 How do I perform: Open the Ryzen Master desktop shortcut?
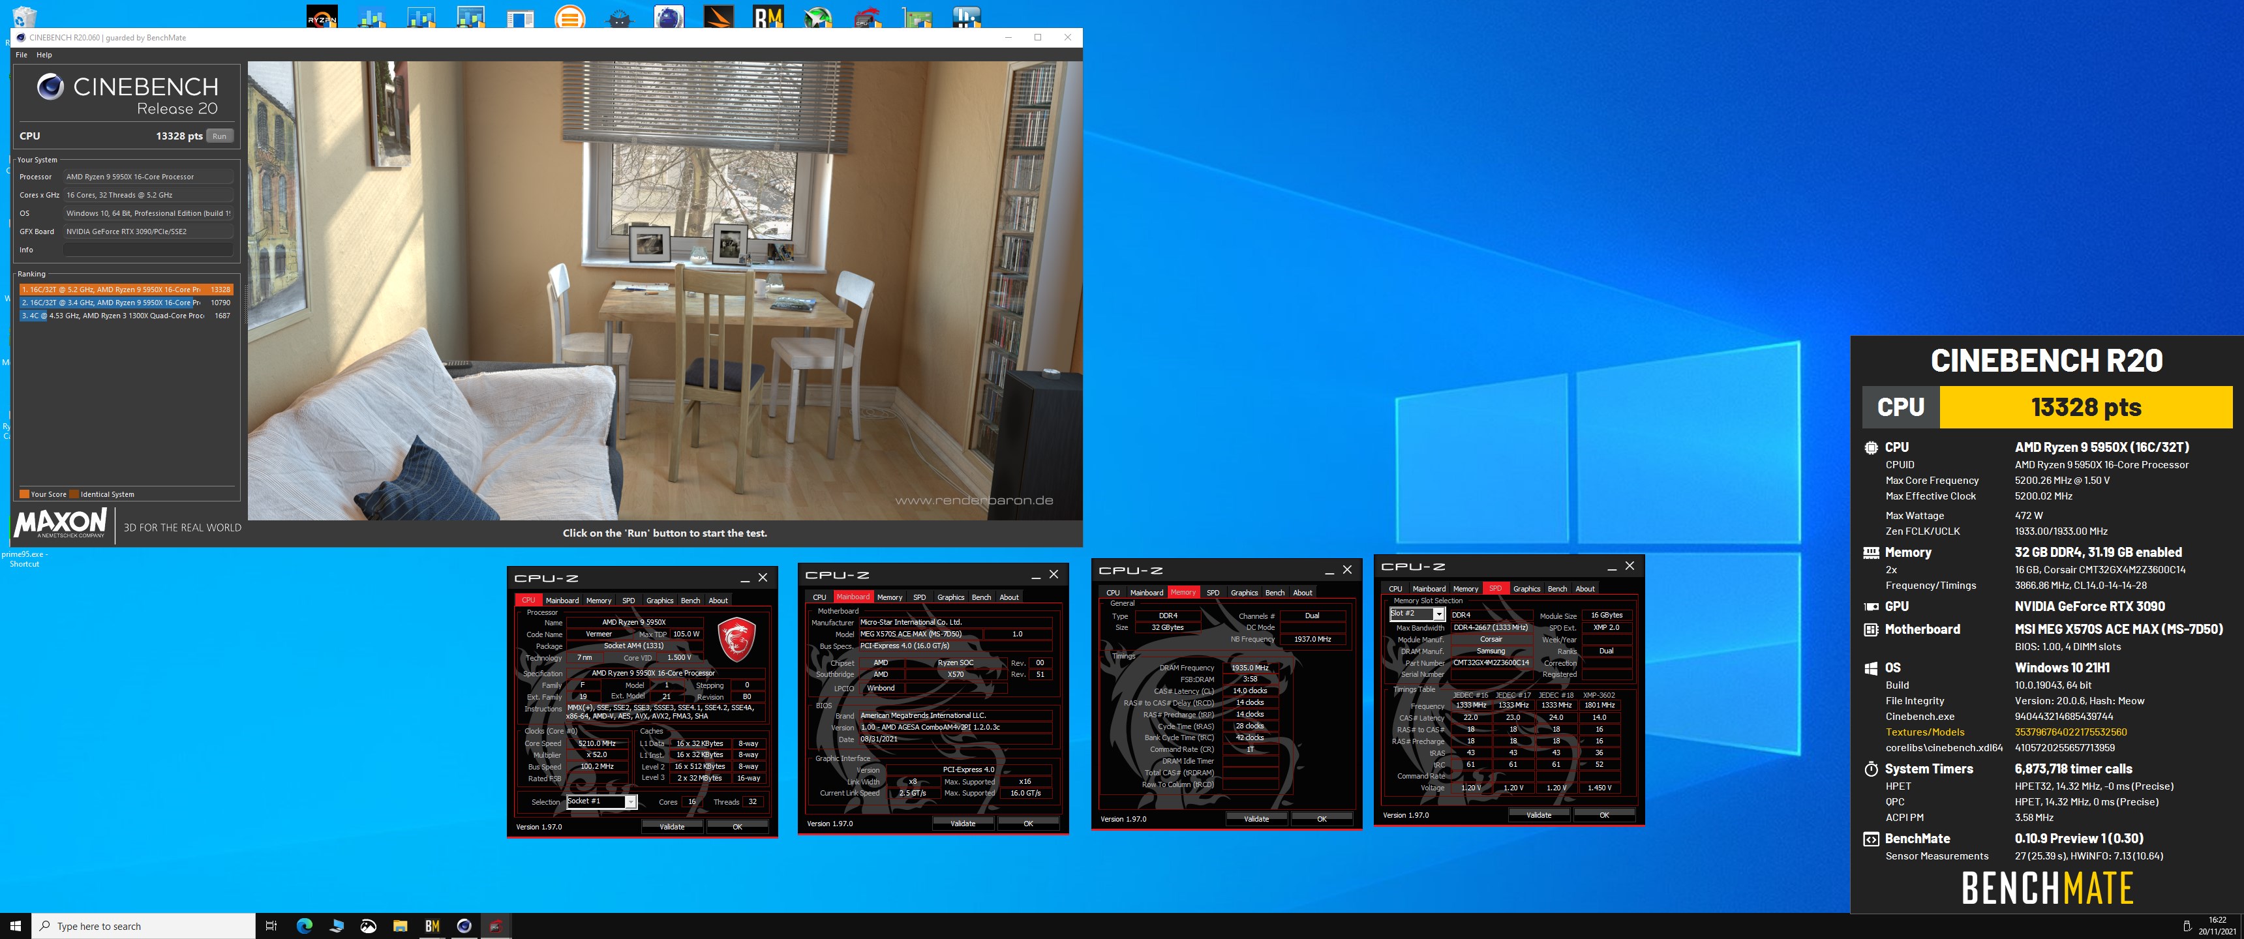pyautogui.click(x=322, y=16)
